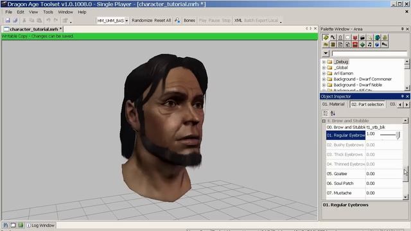
Task: Open the Edit menu
Action: click(x=21, y=12)
